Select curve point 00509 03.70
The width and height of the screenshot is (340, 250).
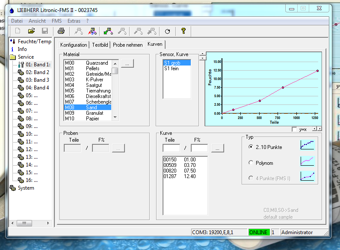185,165
